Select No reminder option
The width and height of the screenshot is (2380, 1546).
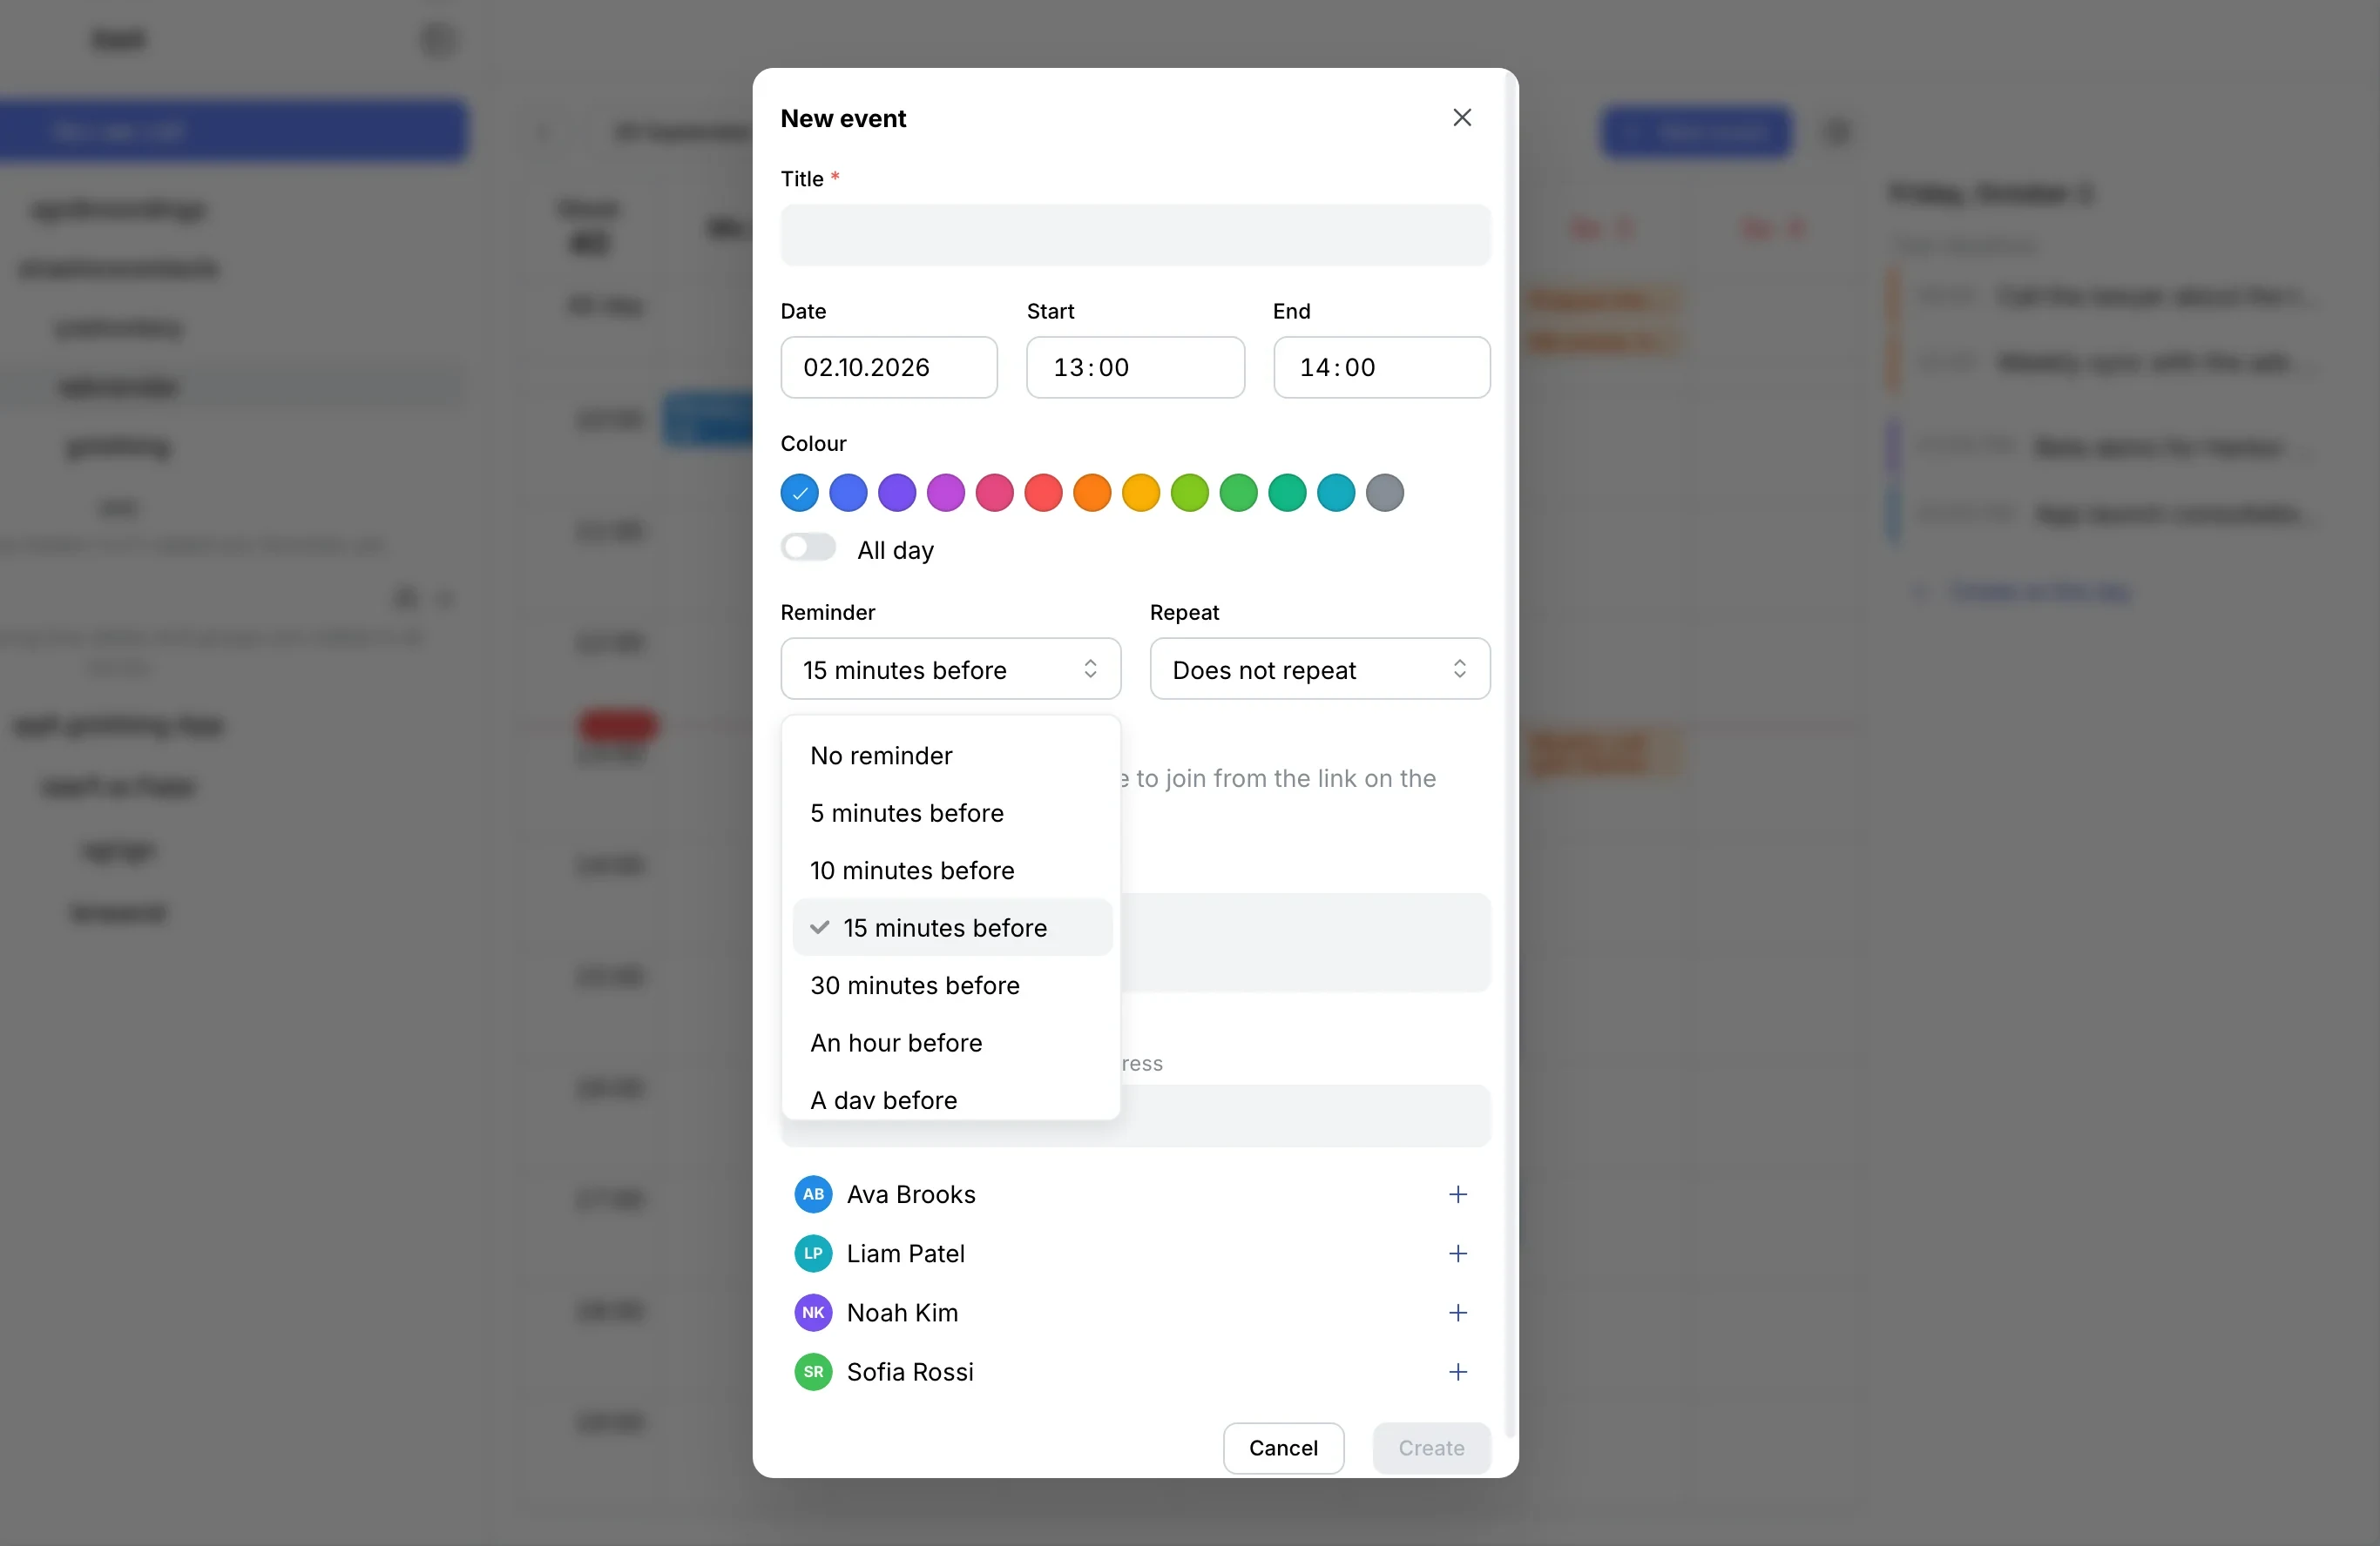click(952, 756)
